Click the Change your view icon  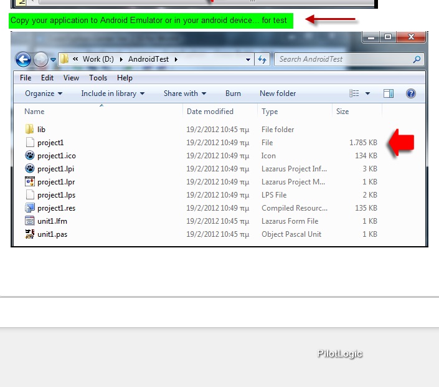[354, 93]
